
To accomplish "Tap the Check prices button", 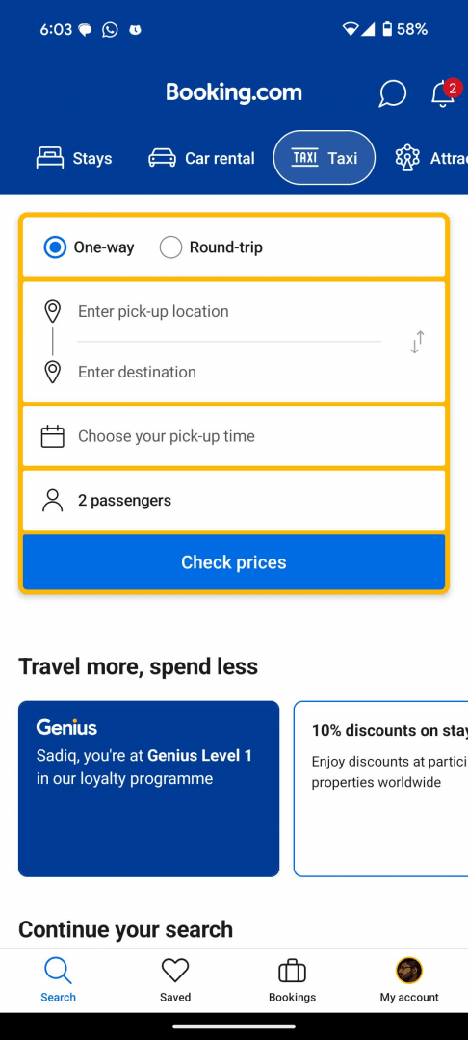I will pos(234,562).
